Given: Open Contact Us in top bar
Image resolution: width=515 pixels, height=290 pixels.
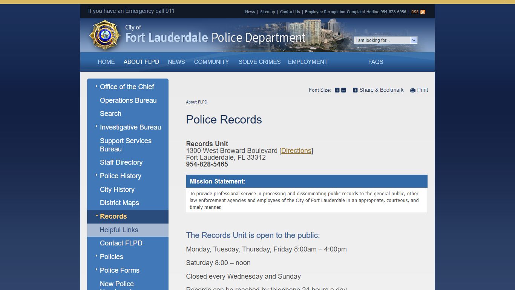Looking at the screenshot, I should [290, 12].
